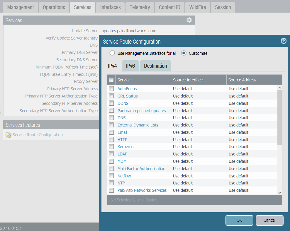This screenshot has height=231, width=290.
Task: Select the Customize radio option
Action: tap(184, 53)
